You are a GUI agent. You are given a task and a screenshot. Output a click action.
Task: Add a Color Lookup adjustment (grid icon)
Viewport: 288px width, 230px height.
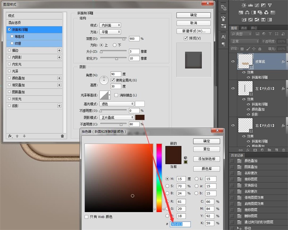(x=273, y=12)
